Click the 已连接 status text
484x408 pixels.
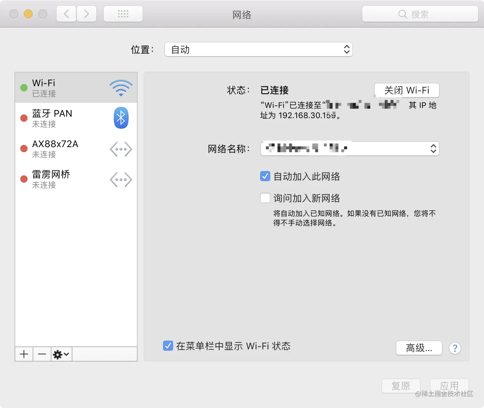275,90
